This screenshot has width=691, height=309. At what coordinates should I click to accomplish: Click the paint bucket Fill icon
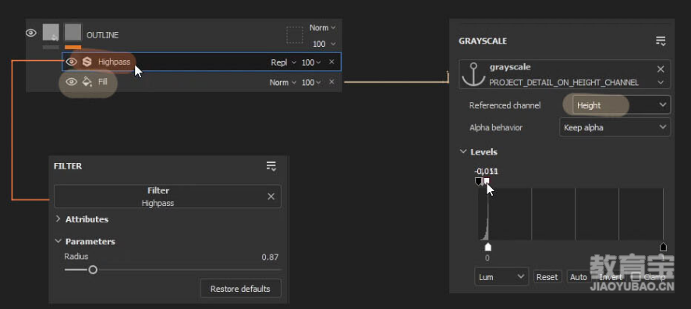pyautogui.click(x=87, y=82)
